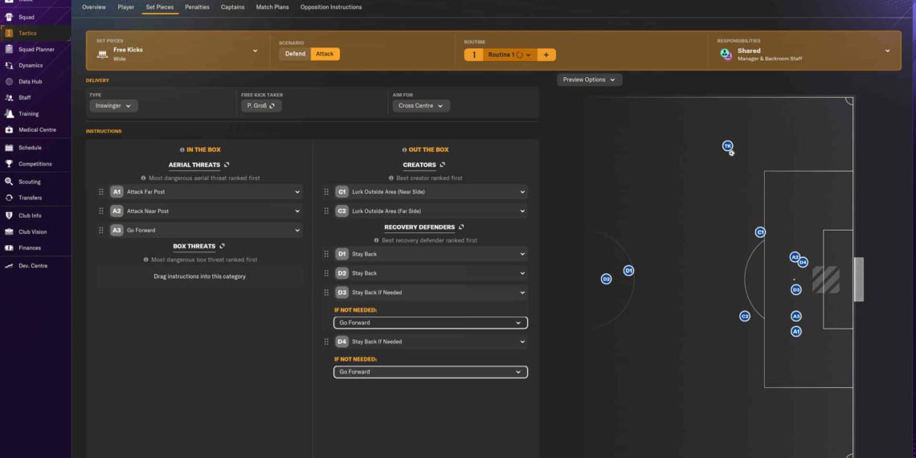
Task: Change the free kick taker P. Groß
Action: (261, 106)
